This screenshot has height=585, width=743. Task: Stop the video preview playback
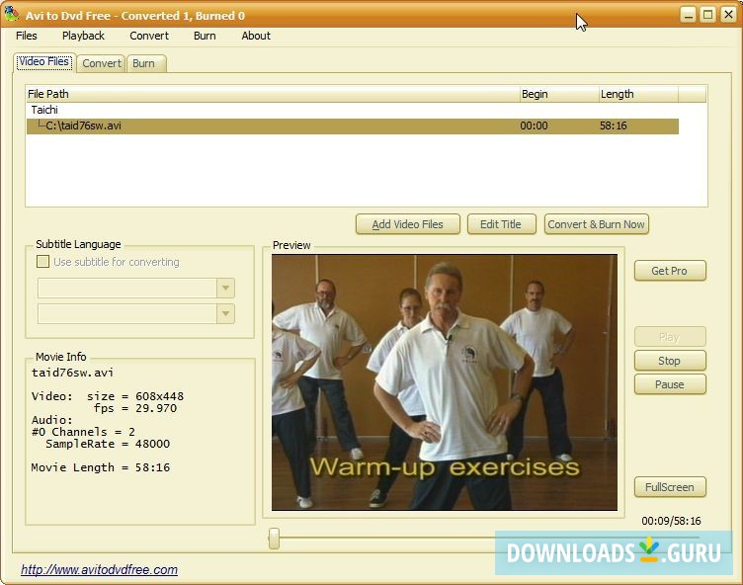670,361
